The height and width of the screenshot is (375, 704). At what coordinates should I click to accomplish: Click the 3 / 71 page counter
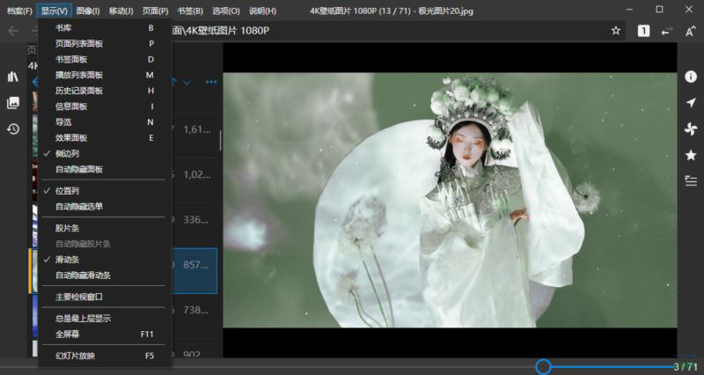(x=686, y=367)
